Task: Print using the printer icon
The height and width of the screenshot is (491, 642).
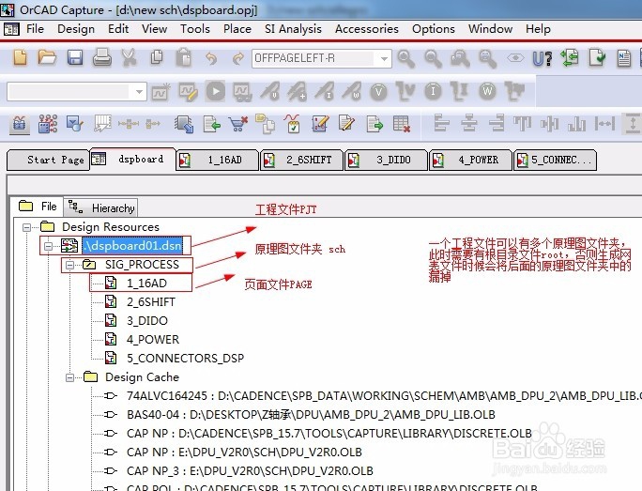Action: point(101,58)
